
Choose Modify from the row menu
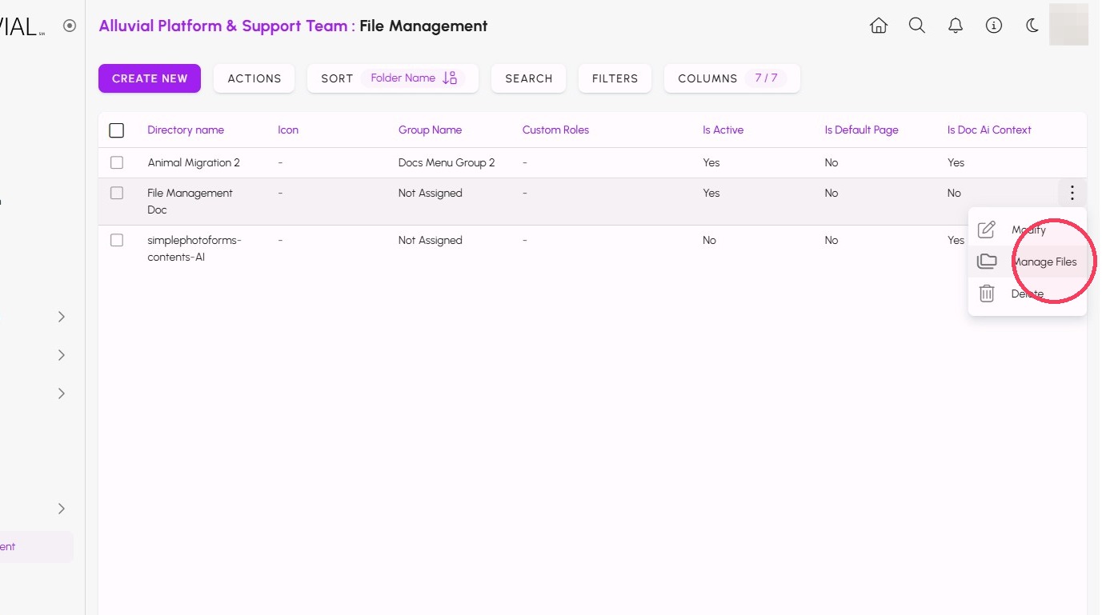pyautogui.click(x=1028, y=230)
